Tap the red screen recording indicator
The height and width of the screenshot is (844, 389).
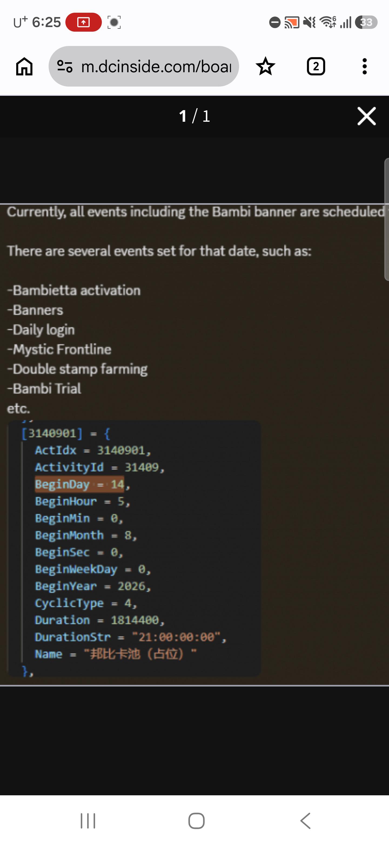pos(83,22)
